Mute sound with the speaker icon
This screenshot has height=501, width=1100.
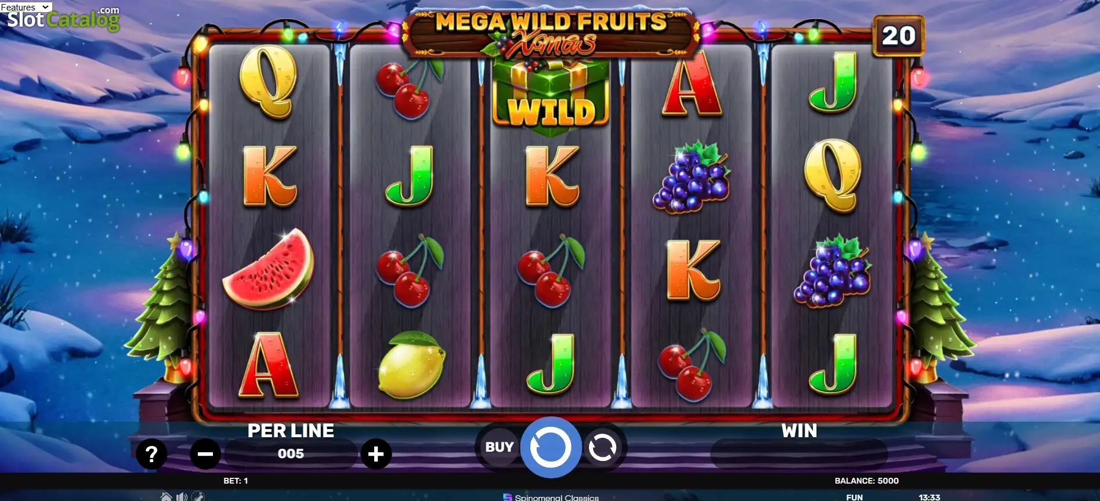[182, 496]
